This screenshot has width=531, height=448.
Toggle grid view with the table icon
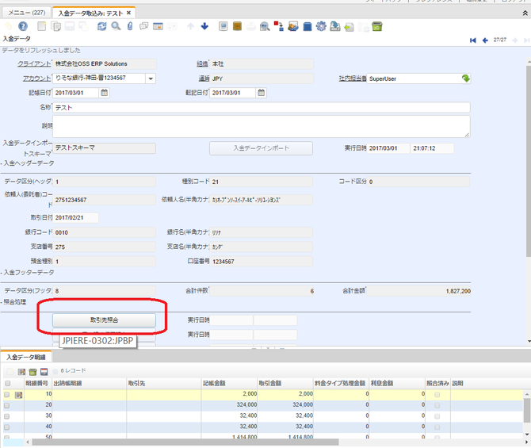coord(158,26)
